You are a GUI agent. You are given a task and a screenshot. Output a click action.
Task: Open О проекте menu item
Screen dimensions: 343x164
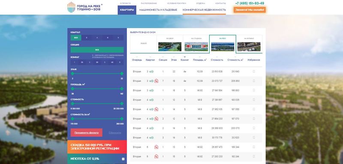125,3
